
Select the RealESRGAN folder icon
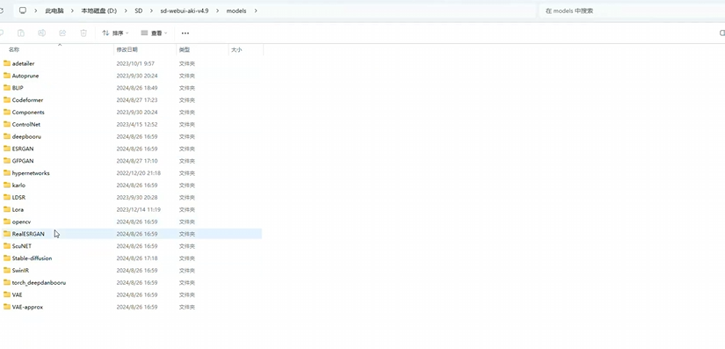(7, 234)
